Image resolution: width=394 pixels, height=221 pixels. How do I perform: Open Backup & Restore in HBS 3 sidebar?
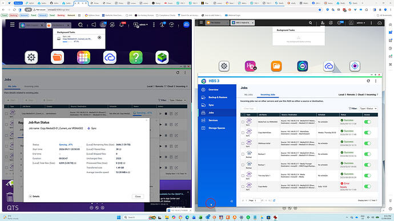click(x=217, y=97)
